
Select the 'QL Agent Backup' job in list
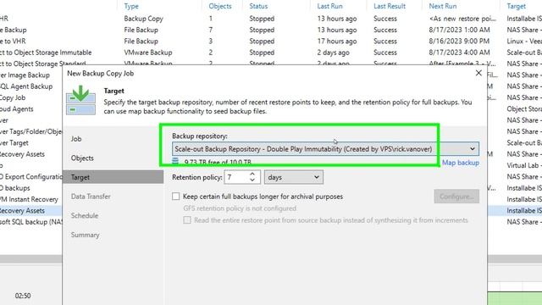point(26,86)
